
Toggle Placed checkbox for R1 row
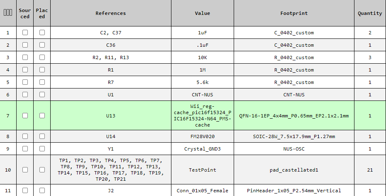42,69
